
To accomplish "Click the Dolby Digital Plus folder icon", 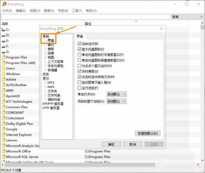I will point(3,124).
